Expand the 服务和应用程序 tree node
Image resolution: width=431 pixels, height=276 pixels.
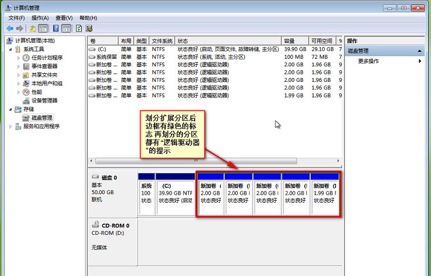[11, 127]
